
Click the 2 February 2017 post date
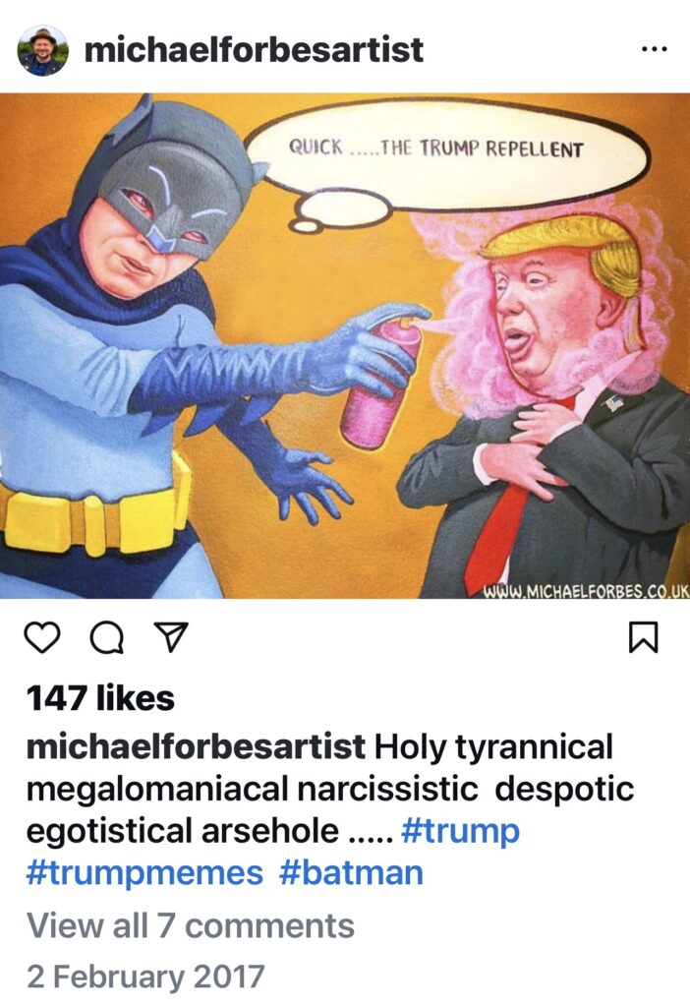(x=145, y=977)
